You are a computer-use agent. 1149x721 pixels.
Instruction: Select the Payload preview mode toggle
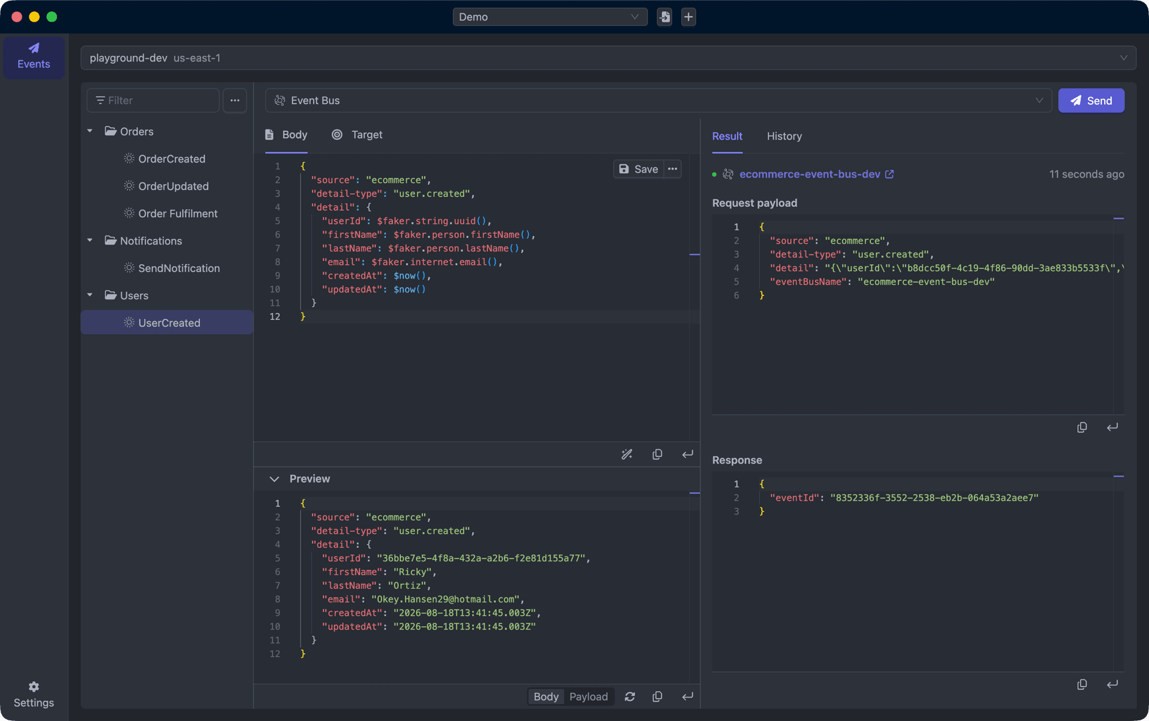coord(588,696)
